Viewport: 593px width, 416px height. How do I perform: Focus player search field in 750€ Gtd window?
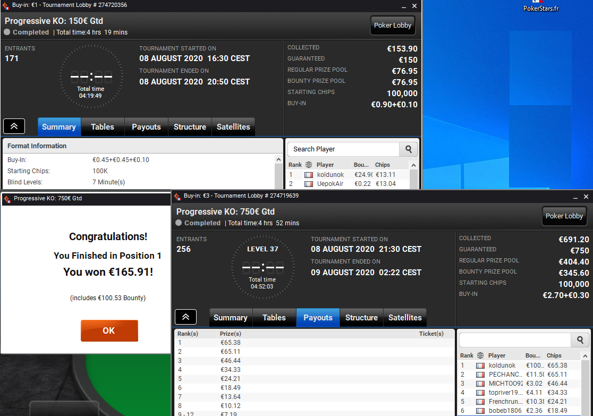[x=515, y=339]
